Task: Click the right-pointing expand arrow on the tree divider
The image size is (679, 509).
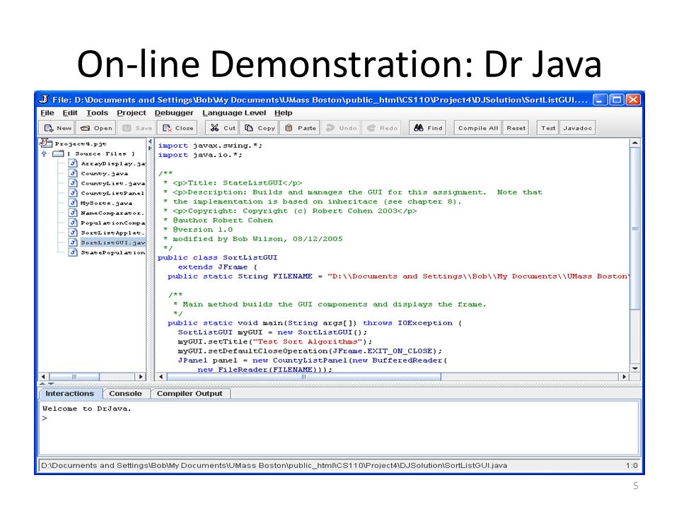Action: [150, 148]
